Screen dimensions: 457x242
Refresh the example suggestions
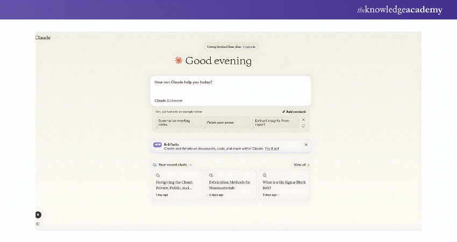304,126
